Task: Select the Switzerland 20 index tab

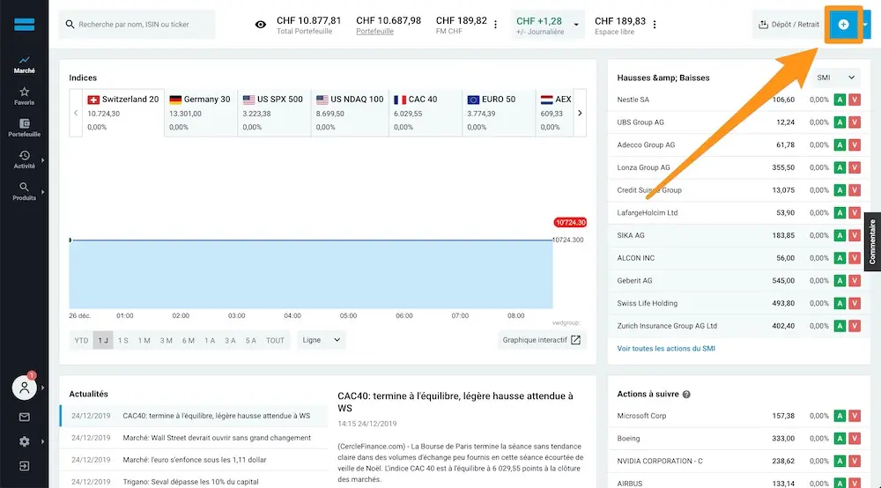Action: click(x=123, y=113)
